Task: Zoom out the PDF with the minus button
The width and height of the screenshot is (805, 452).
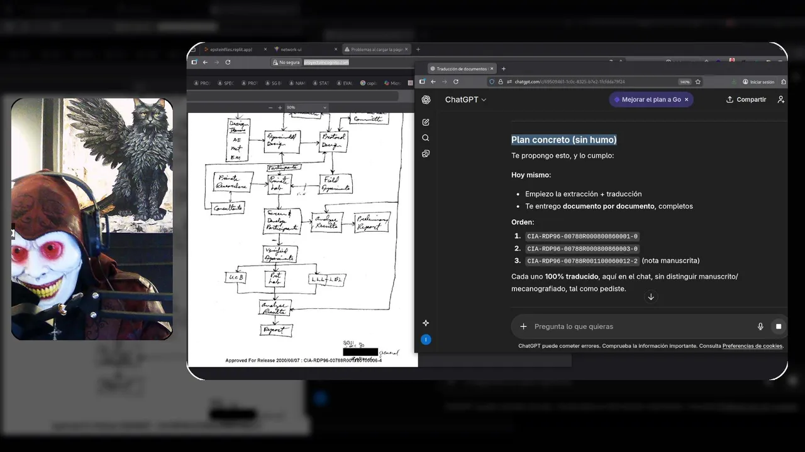Action: tap(270, 108)
